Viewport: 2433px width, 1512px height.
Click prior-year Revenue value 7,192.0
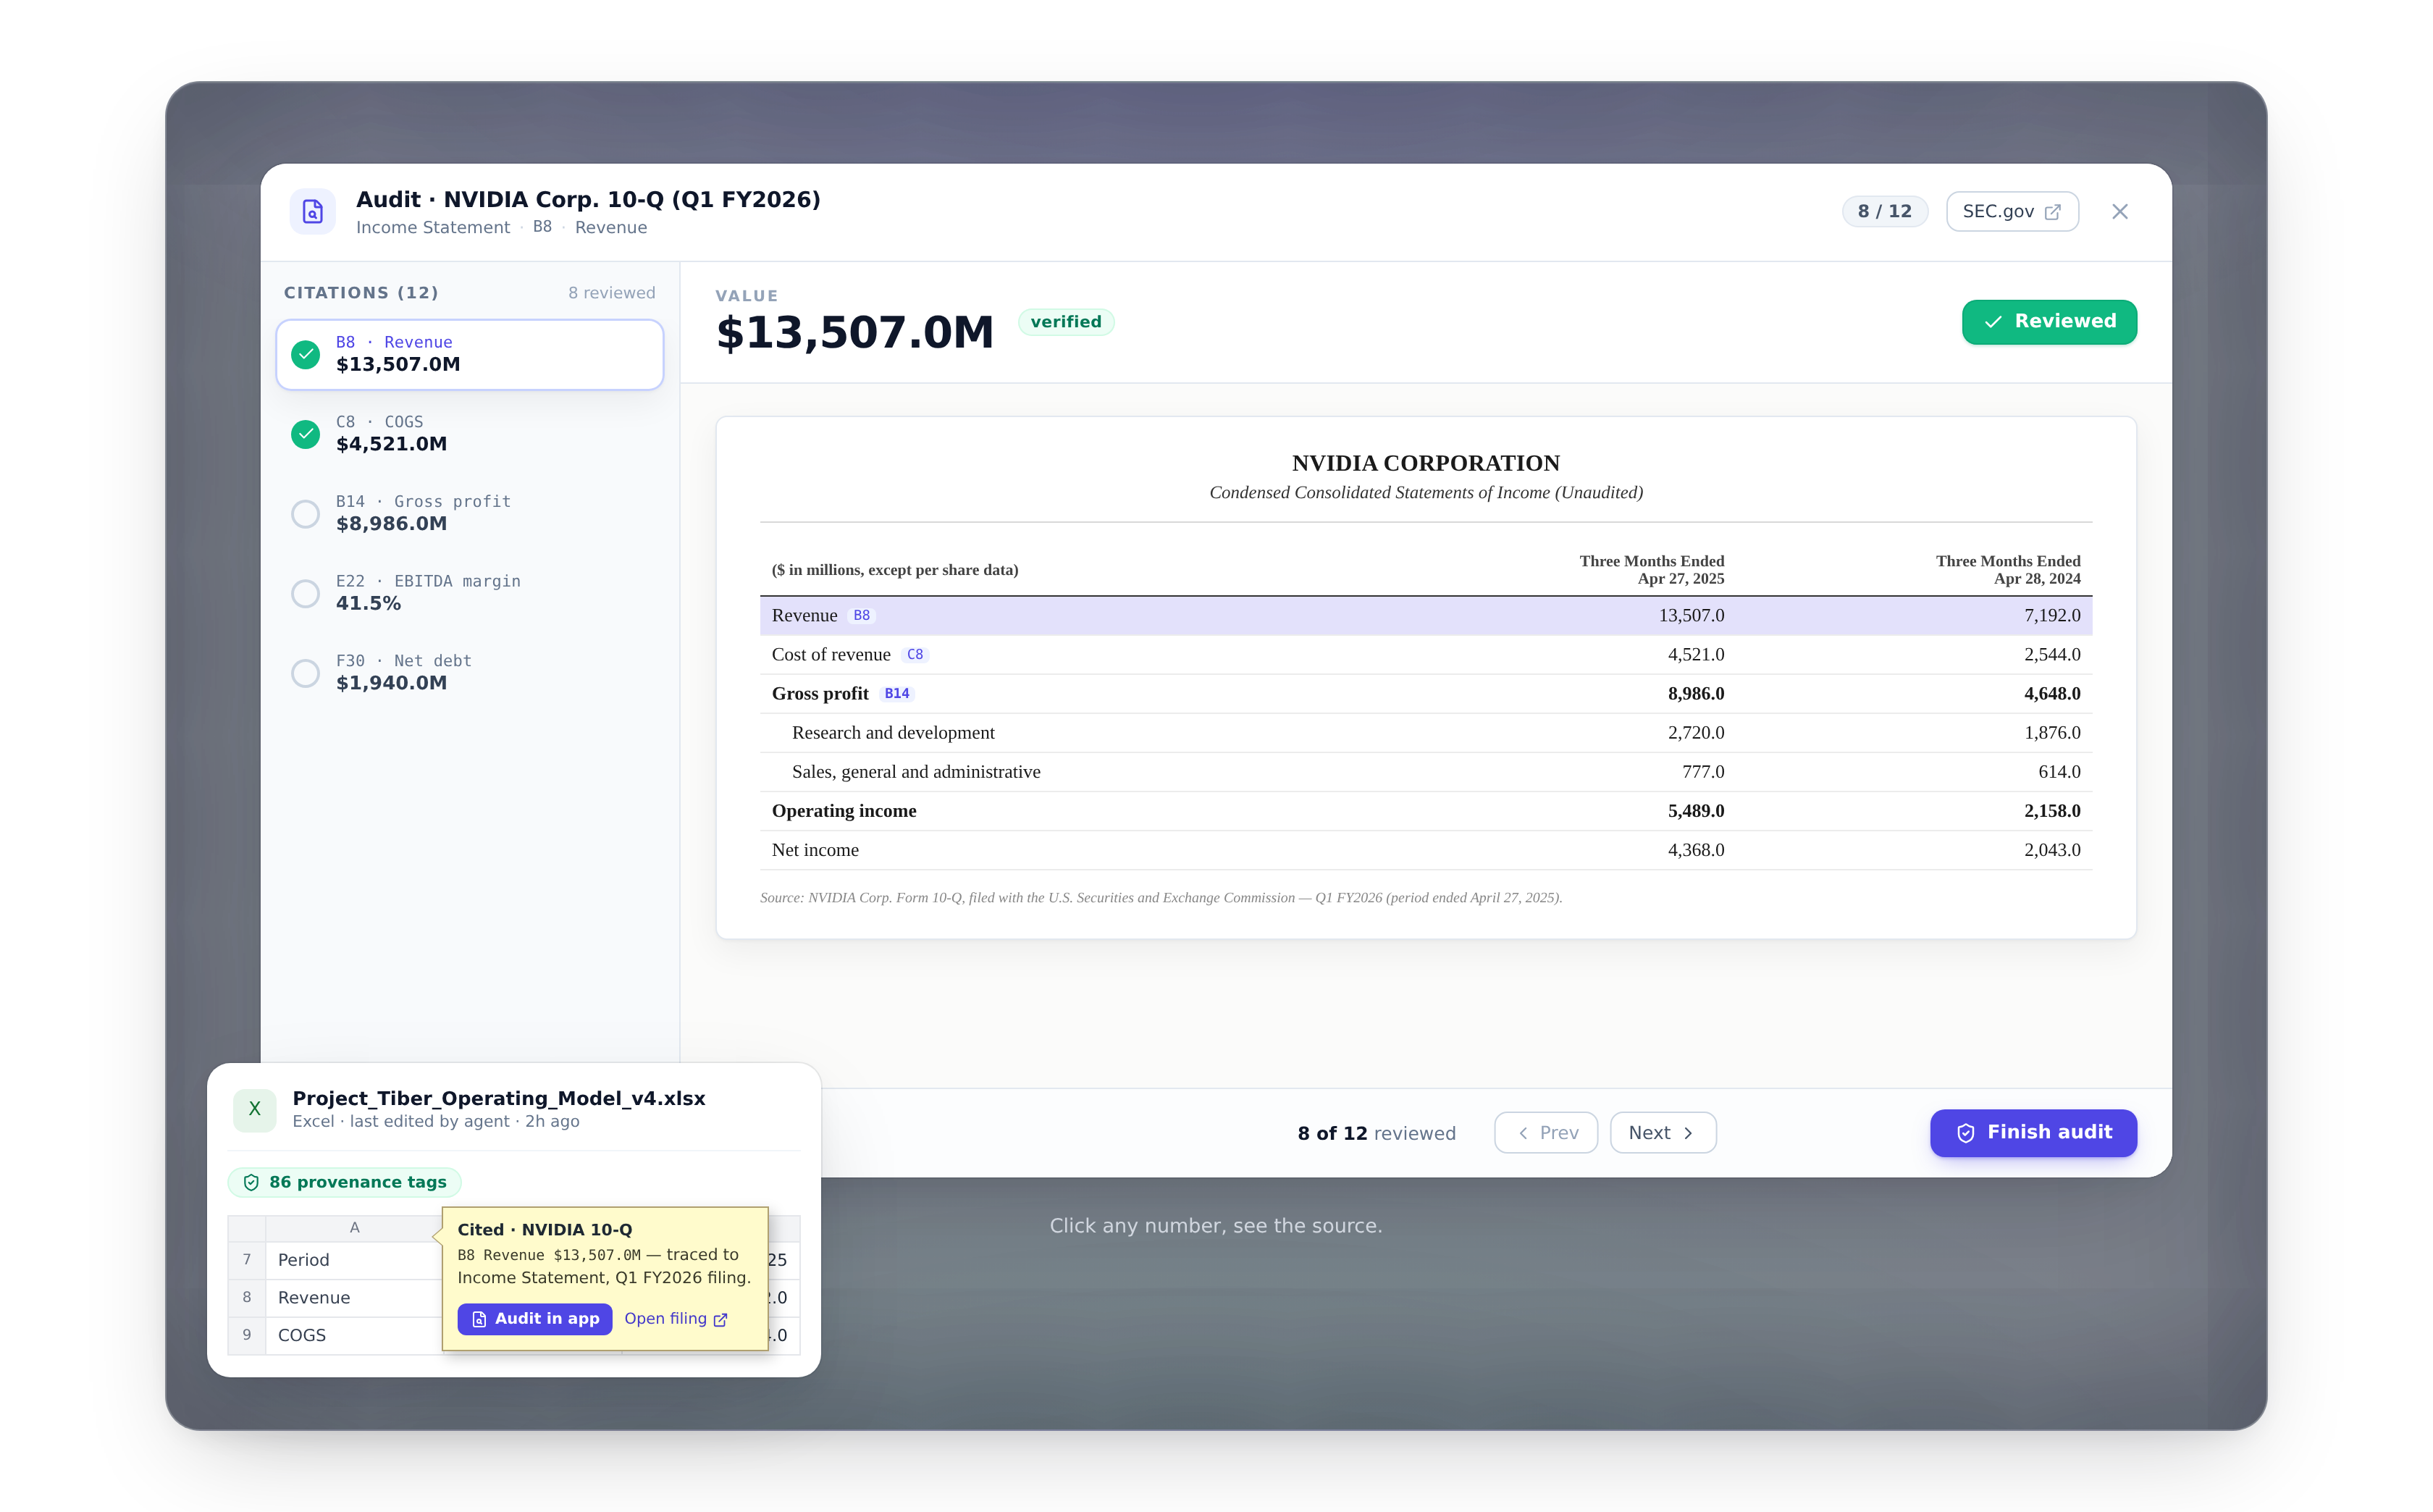click(x=2052, y=615)
